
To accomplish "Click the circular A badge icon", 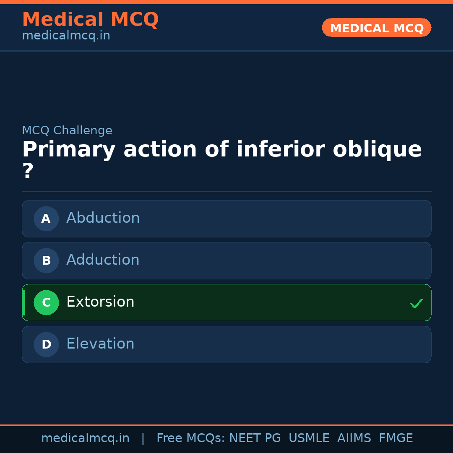I will pyautogui.click(x=46, y=219).
